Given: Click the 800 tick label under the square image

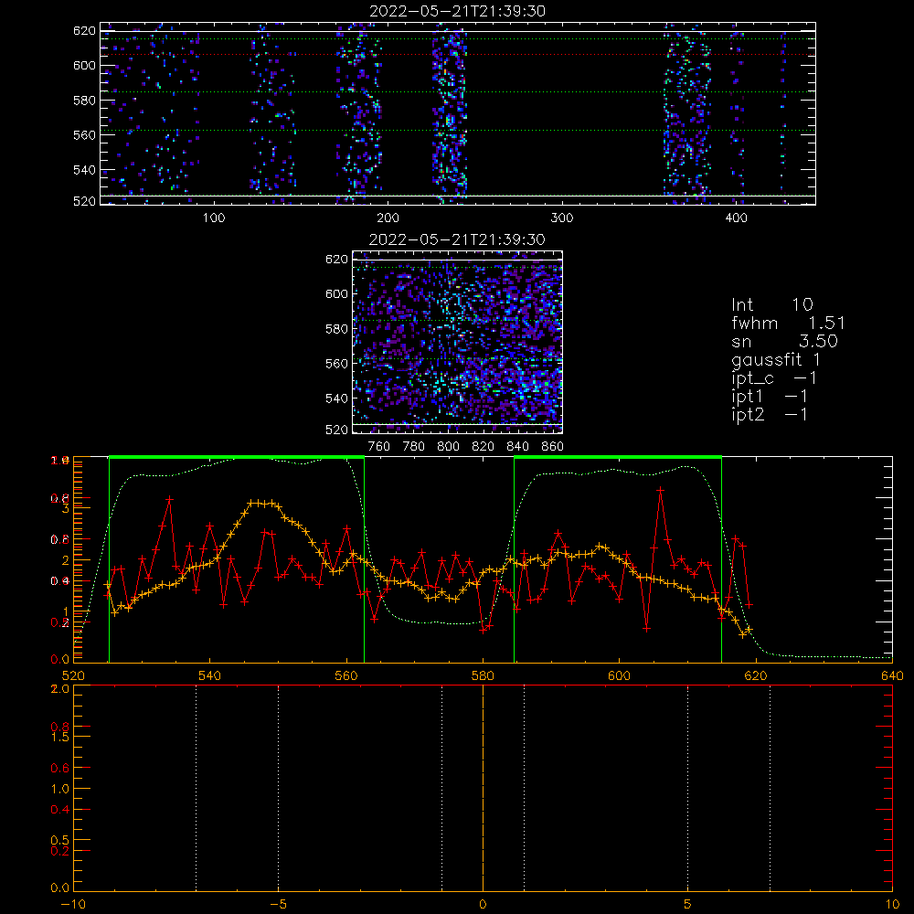Looking at the screenshot, I should pos(448,447).
